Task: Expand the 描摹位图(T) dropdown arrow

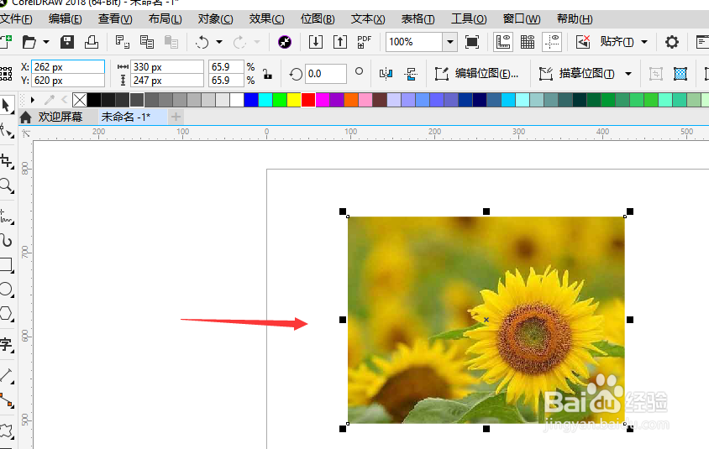Action: click(628, 74)
